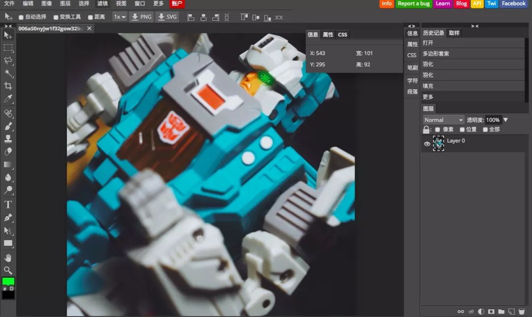Activate the Eraser tool

[x=8, y=152]
